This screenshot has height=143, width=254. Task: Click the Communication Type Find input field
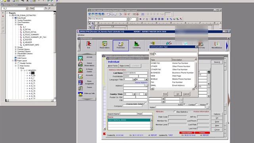[x=175, y=54]
